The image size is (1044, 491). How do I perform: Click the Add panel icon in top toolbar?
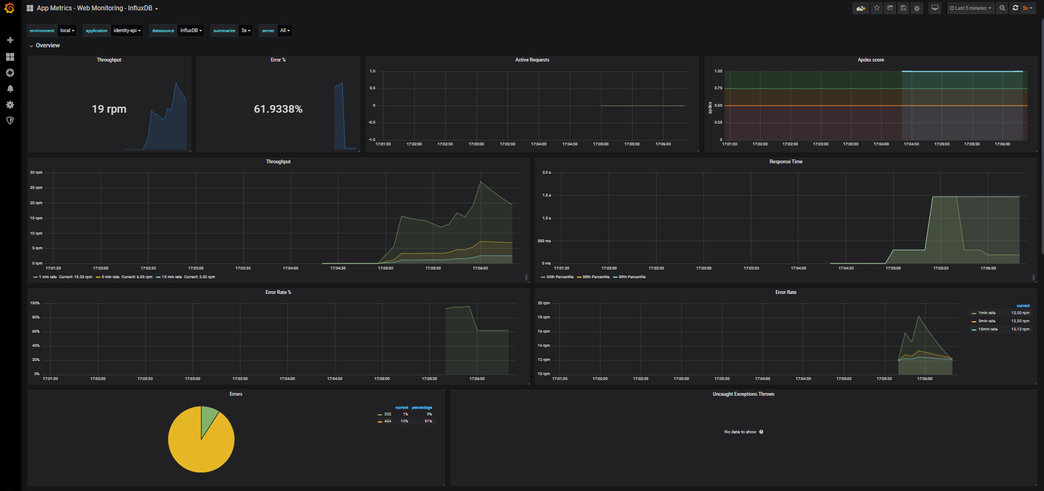coord(861,8)
